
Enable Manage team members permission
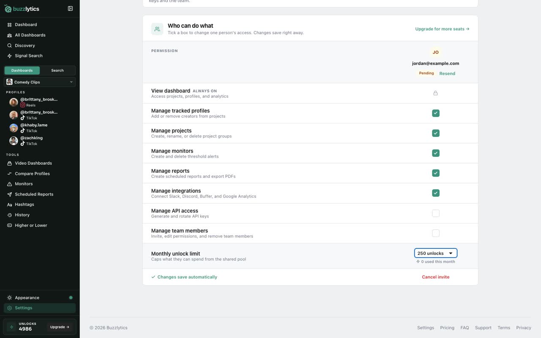tap(436, 233)
